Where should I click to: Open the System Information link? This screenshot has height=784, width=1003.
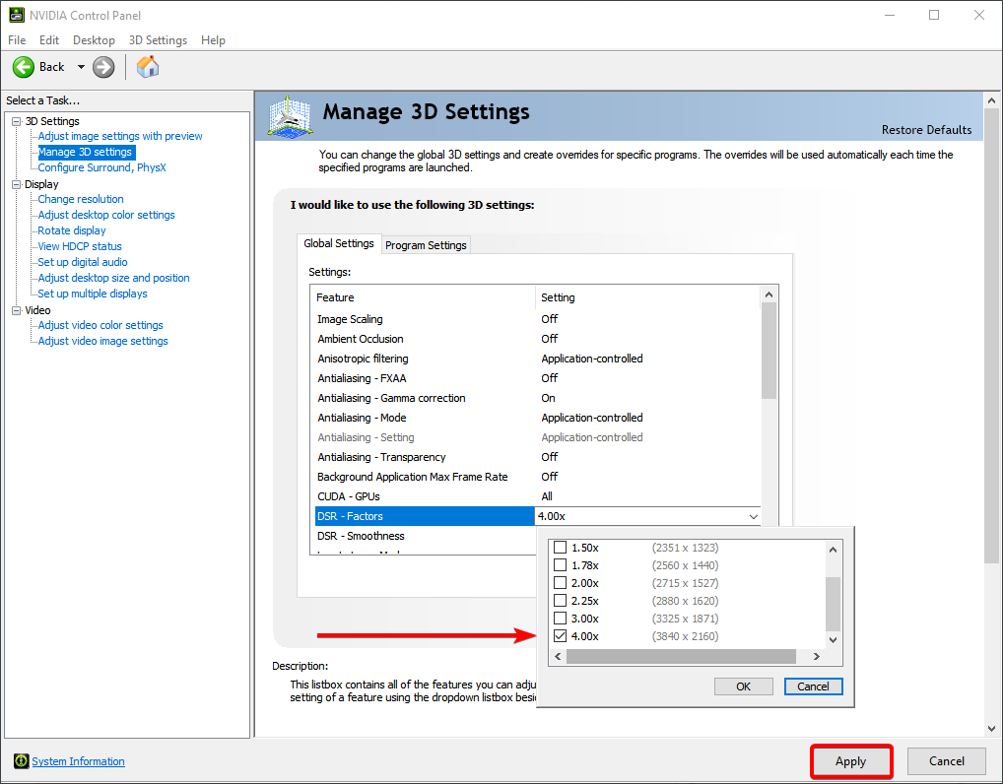[x=78, y=761]
